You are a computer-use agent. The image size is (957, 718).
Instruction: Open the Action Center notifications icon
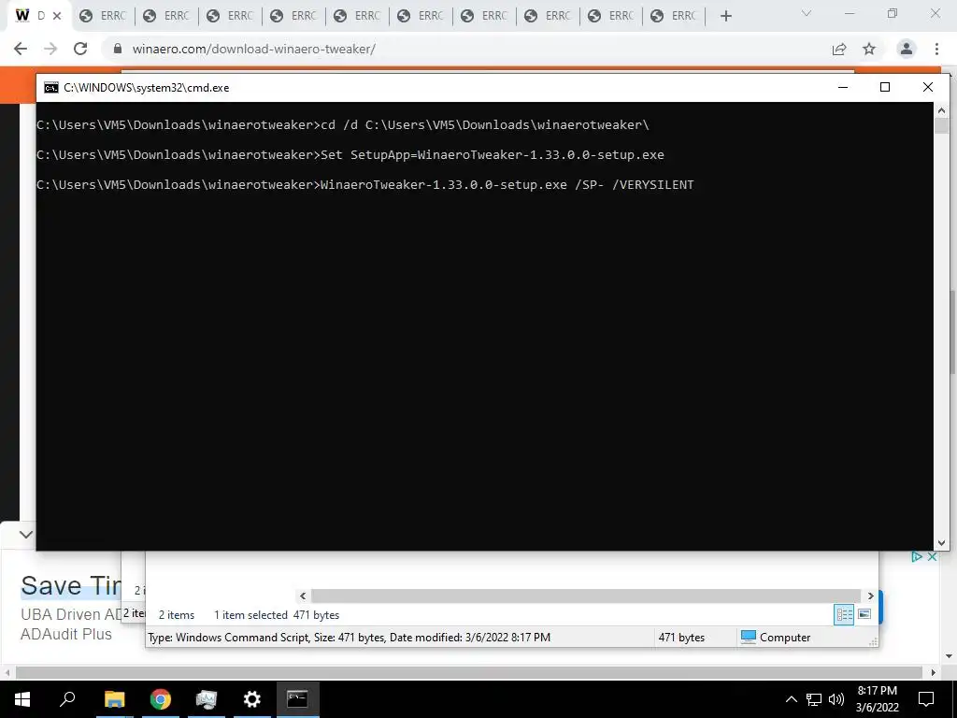click(926, 699)
